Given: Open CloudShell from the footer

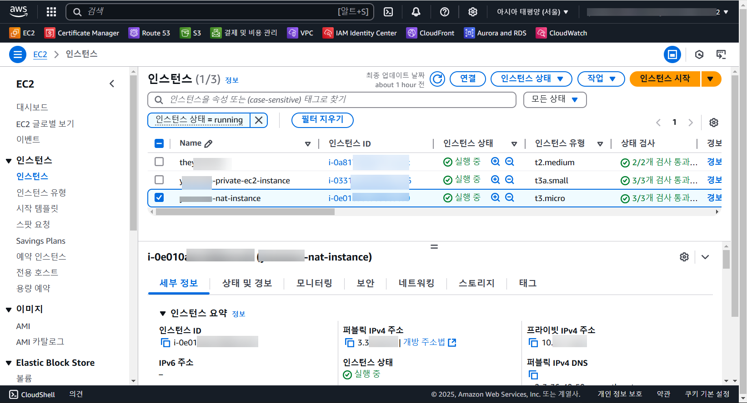Looking at the screenshot, I should pos(32,394).
